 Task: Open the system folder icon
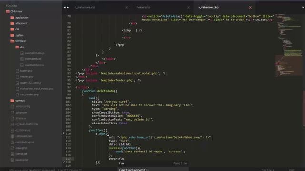point(12,35)
